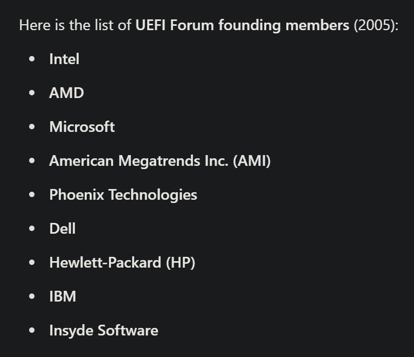The height and width of the screenshot is (357, 414).
Task: Click the bullet beside Phoenix Technologies
Action: pos(32,195)
